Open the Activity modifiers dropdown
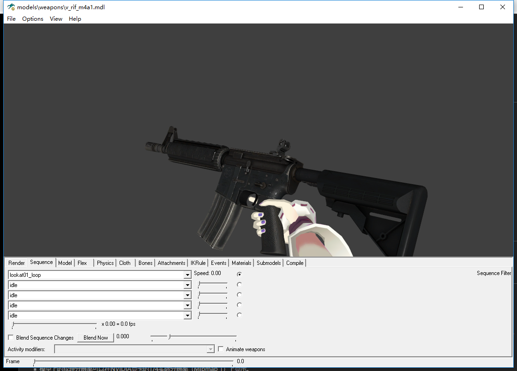 point(134,349)
